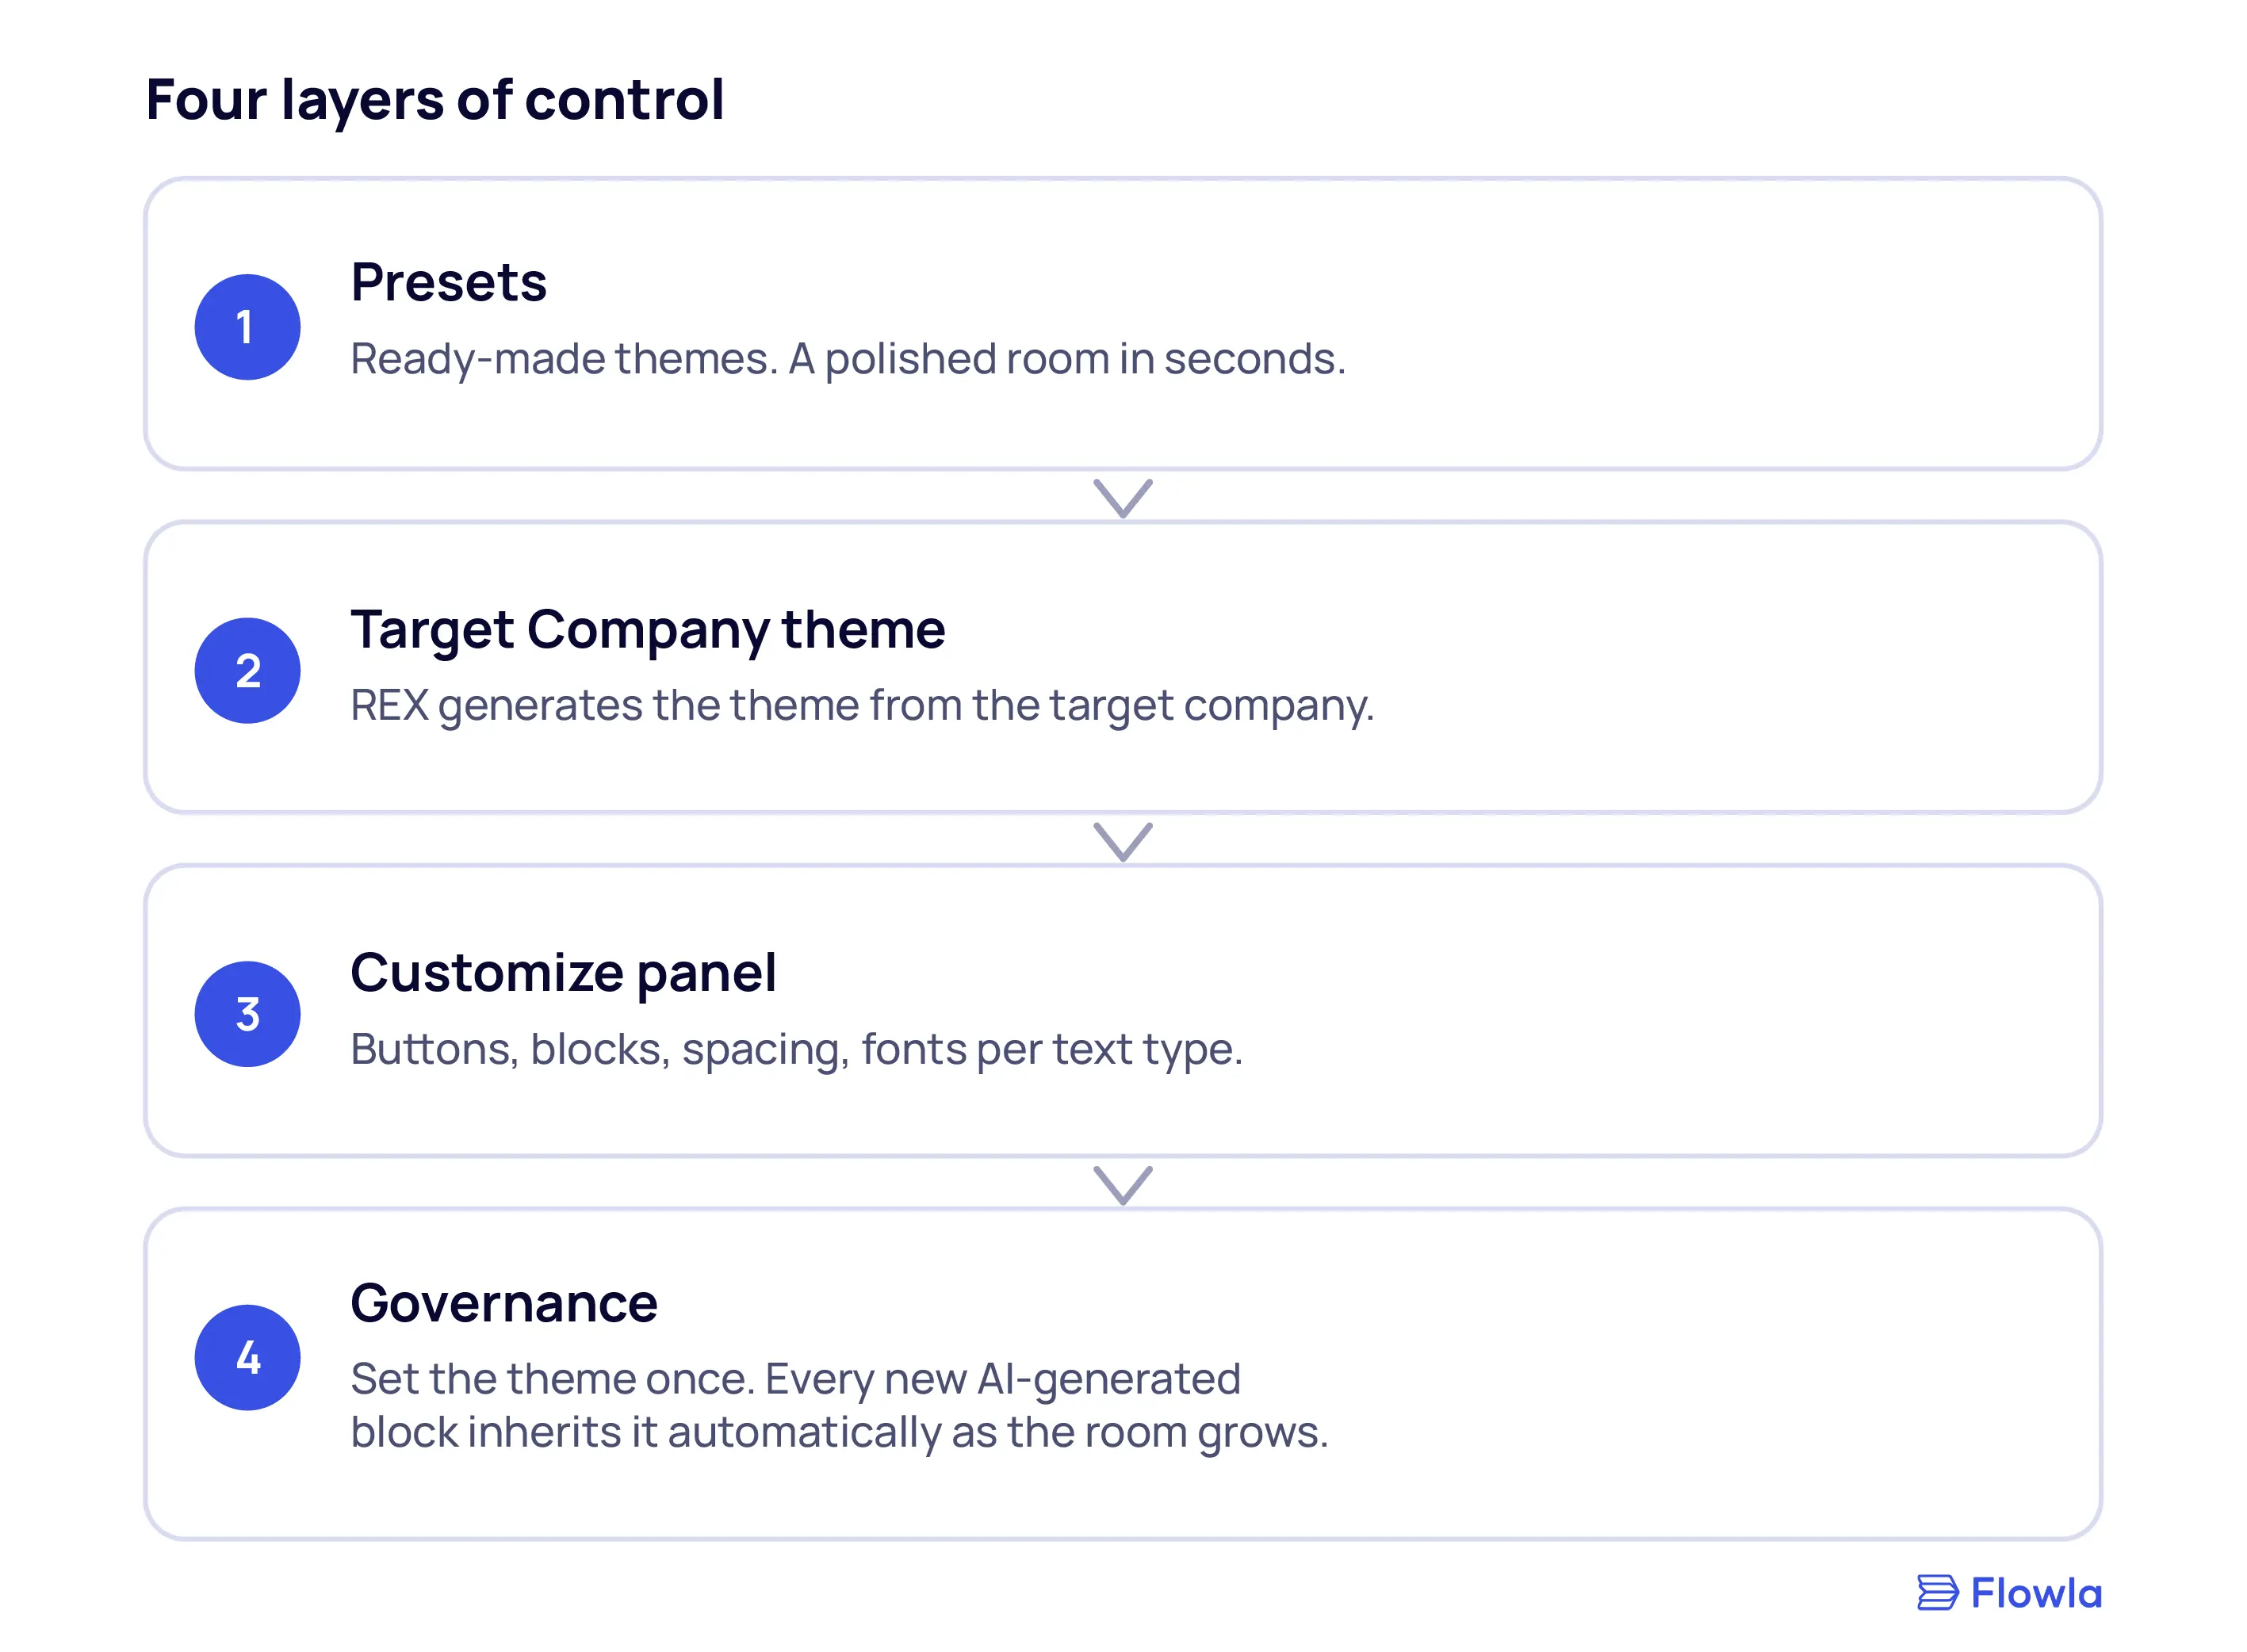Click the Flowla brand name text
Screen dimensions: 2247x1652
click(2036, 1593)
